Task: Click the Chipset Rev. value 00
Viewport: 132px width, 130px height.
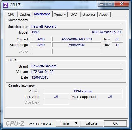Action: [117, 39]
